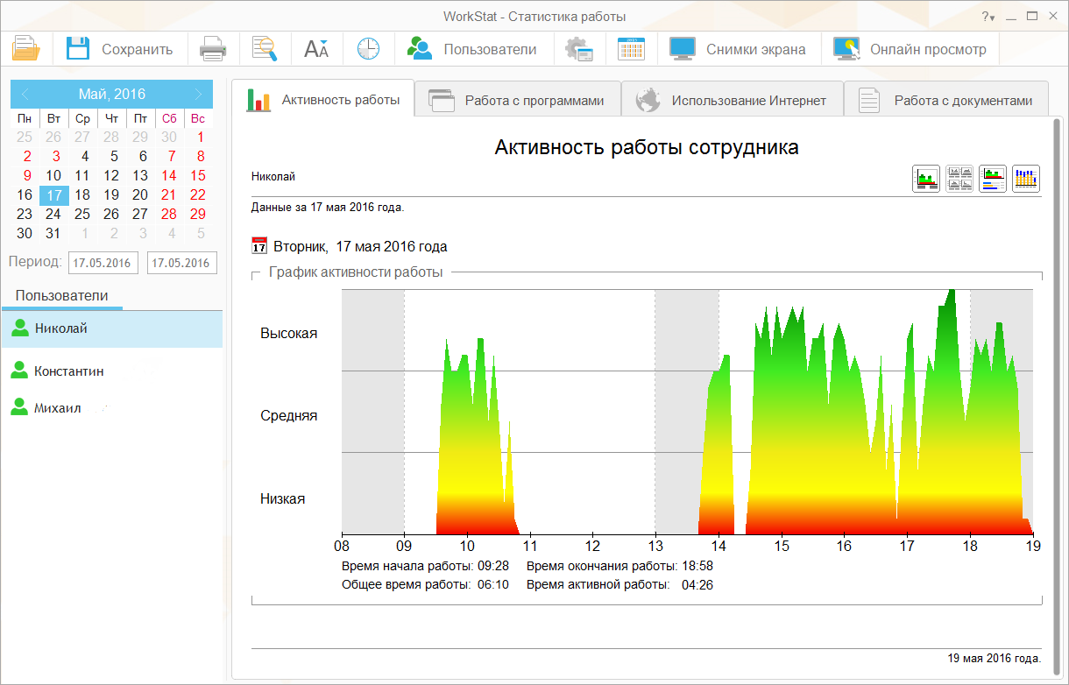Click the printer icon in toolbar

click(213, 49)
